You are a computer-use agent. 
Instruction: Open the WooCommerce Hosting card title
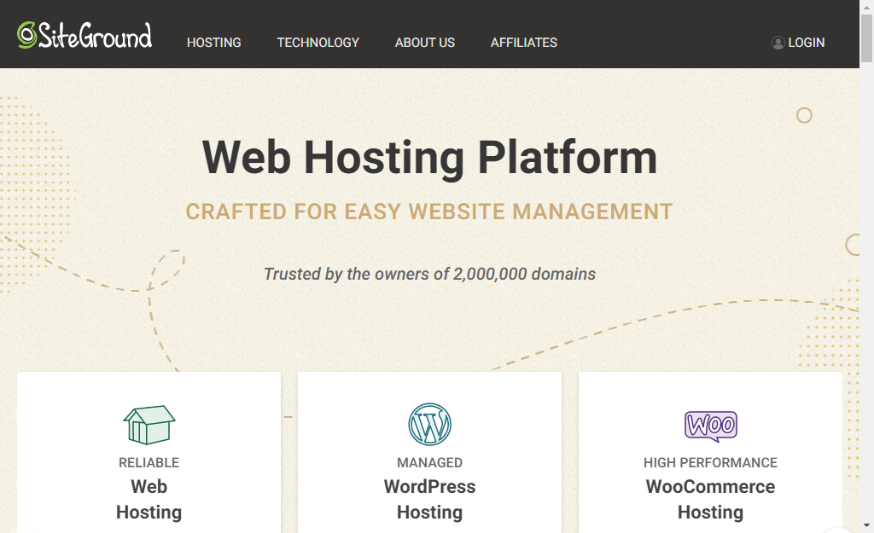click(x=711, y=499)
